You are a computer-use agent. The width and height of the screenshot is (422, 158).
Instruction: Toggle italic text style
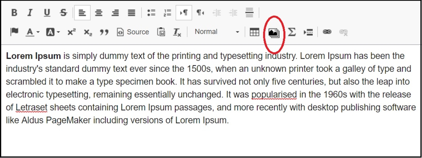point(30,13)
